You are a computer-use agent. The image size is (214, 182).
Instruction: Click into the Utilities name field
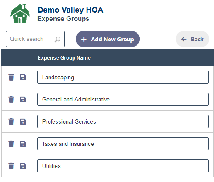coord(123,166)
